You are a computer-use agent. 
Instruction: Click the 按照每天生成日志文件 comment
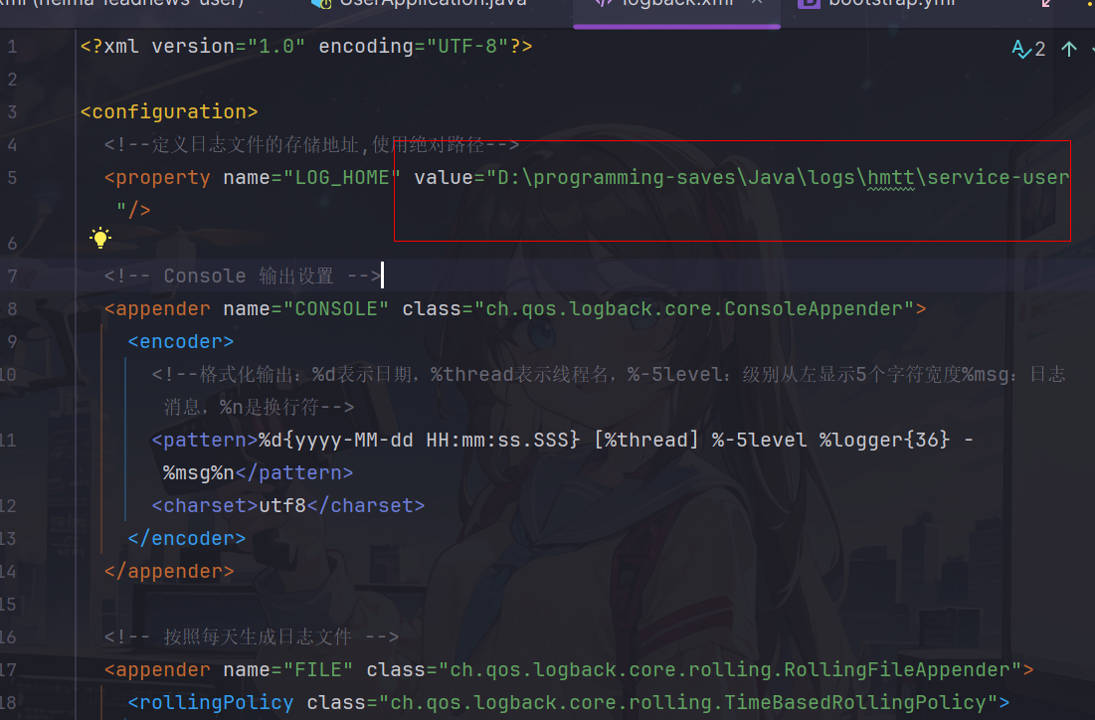pyautogui.click(x=252, y=636)
